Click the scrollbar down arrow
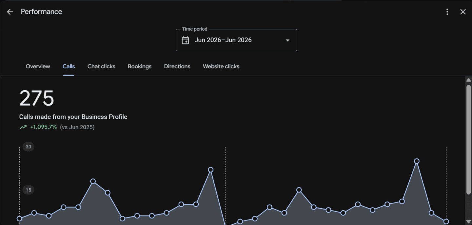Image resolution: width=472 pixels, height=225 pixels. [468, 222]
